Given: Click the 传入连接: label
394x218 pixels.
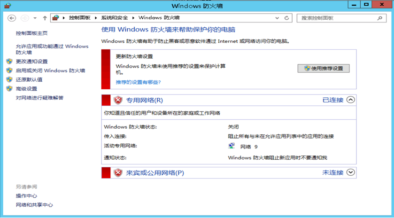Looking at the screenshot, I should 115,137.
